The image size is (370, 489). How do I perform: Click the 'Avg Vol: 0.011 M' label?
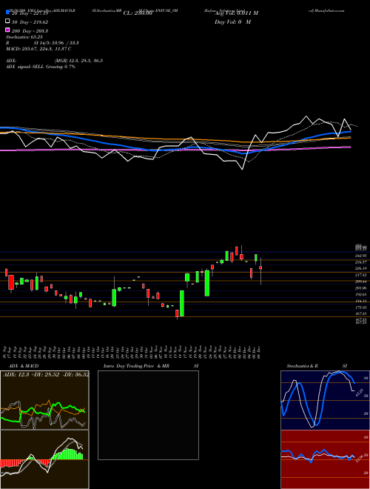(236, 13)
